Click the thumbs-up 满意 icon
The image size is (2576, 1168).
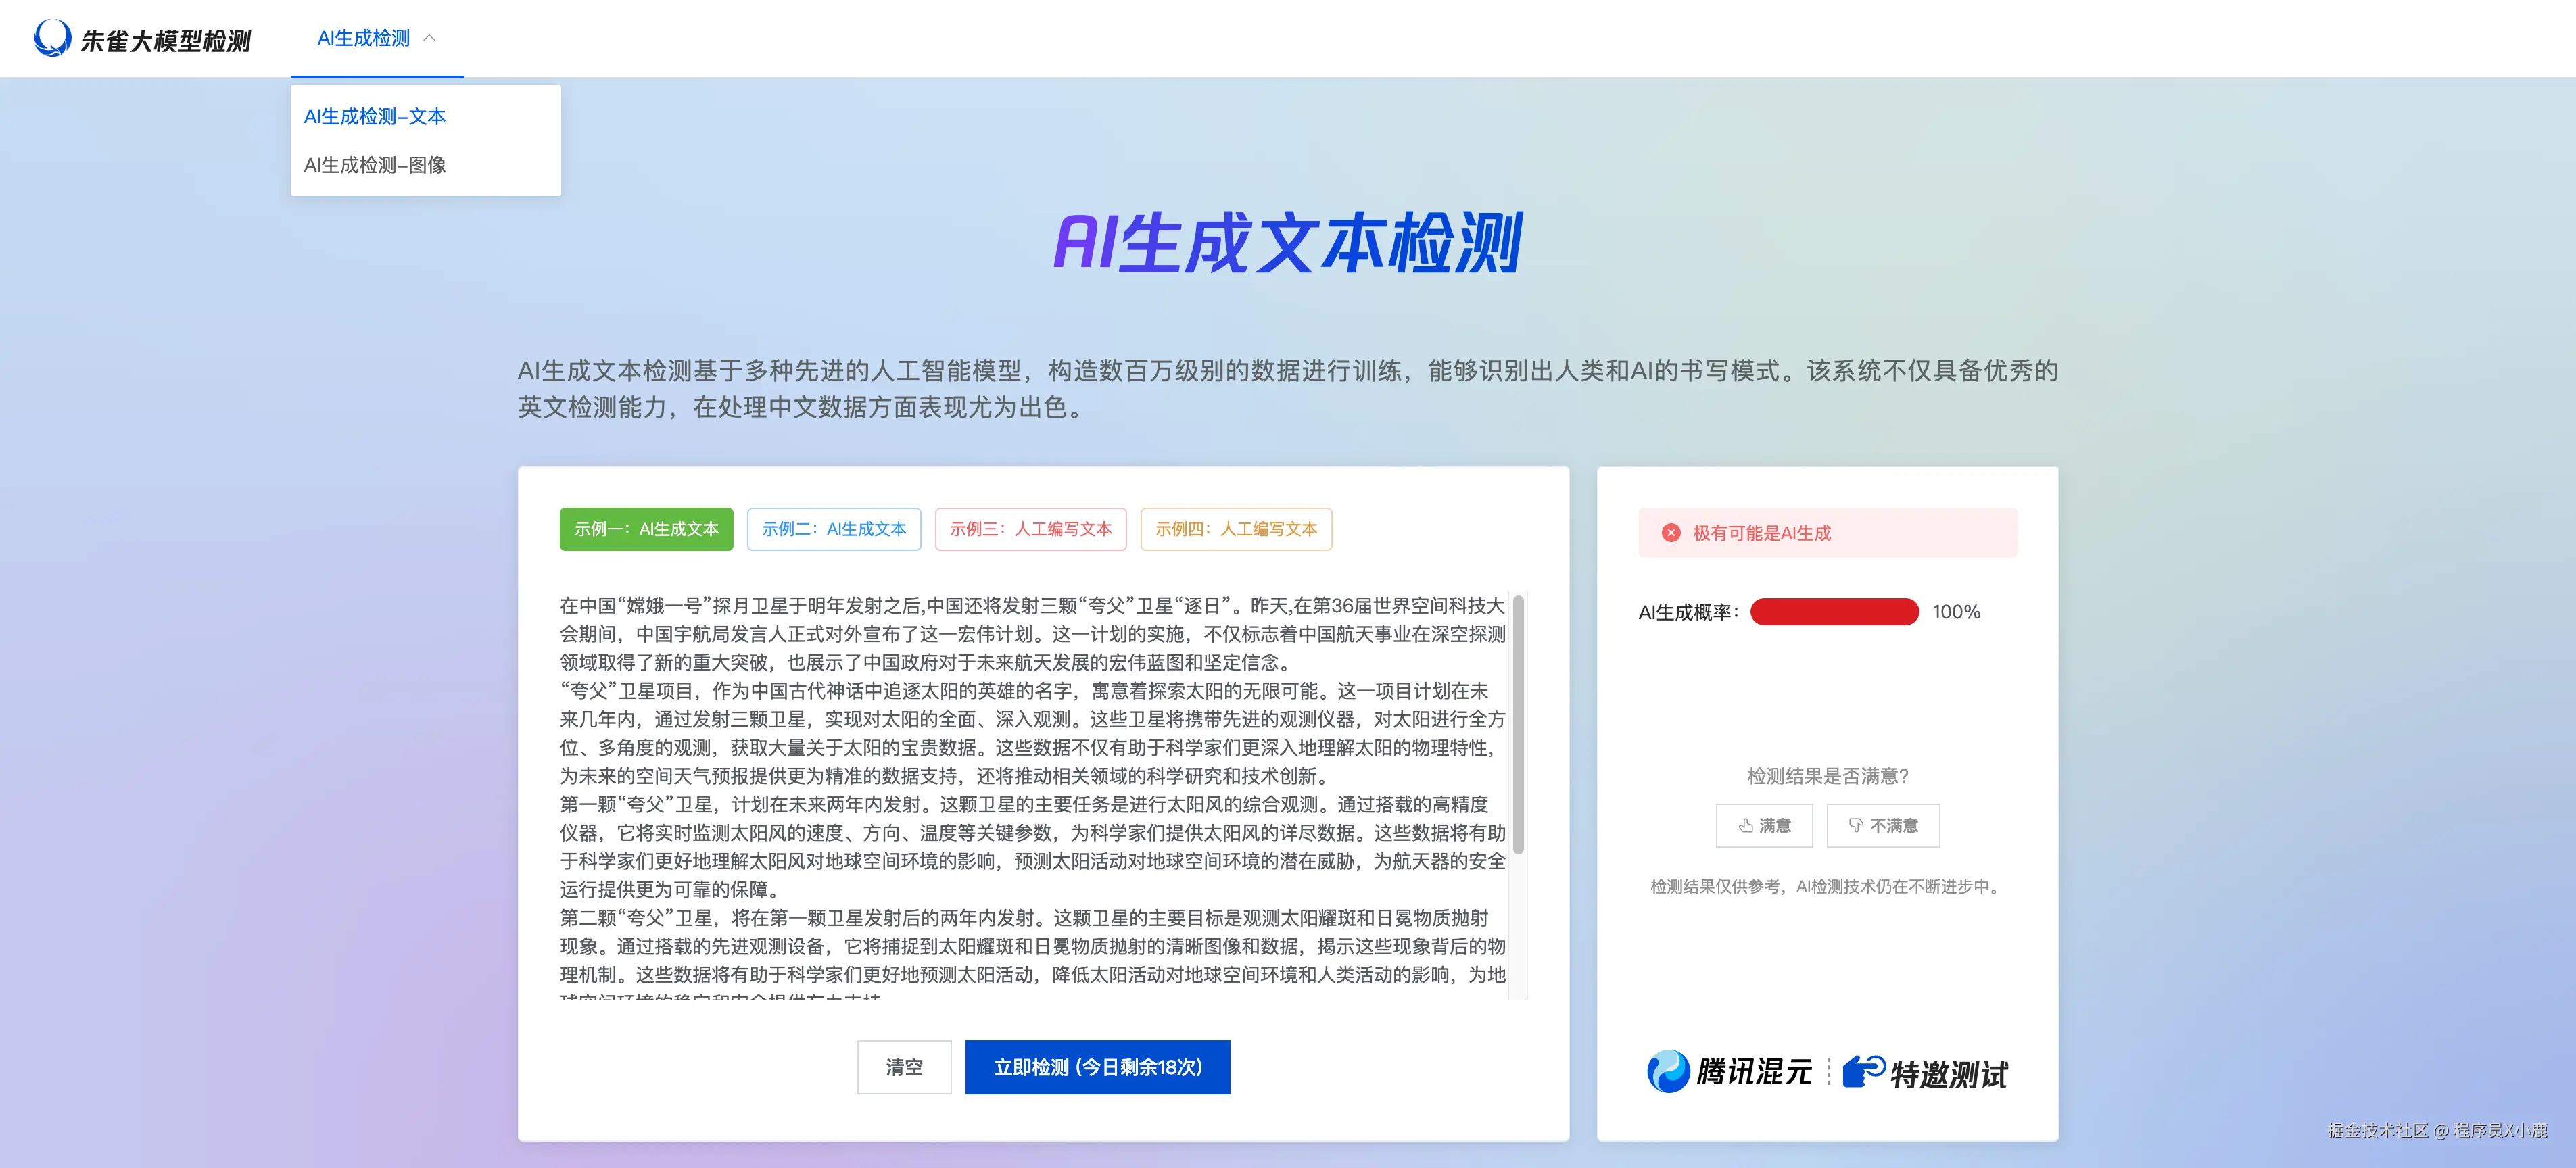[x=1746, y=825]
